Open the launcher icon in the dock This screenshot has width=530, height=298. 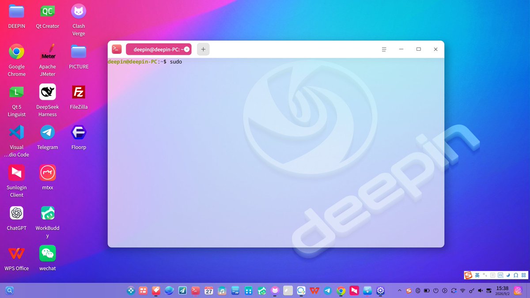131,290
